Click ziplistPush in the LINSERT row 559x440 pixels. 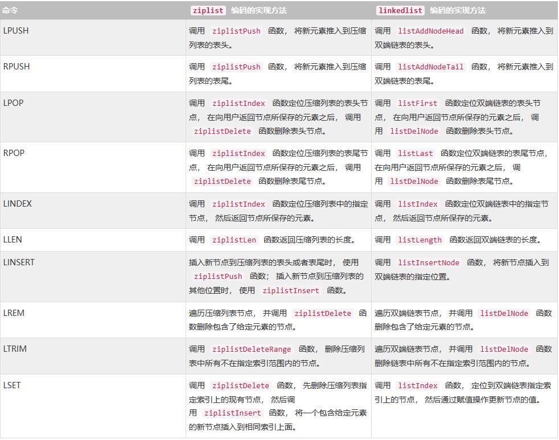point(218,276)
